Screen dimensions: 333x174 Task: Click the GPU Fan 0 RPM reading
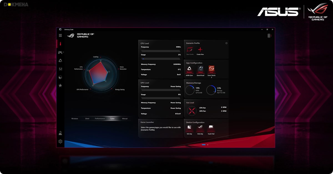click(224, 111)
